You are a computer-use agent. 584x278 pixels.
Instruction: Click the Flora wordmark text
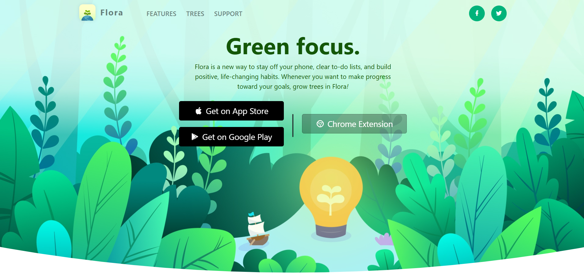point(112,13)
